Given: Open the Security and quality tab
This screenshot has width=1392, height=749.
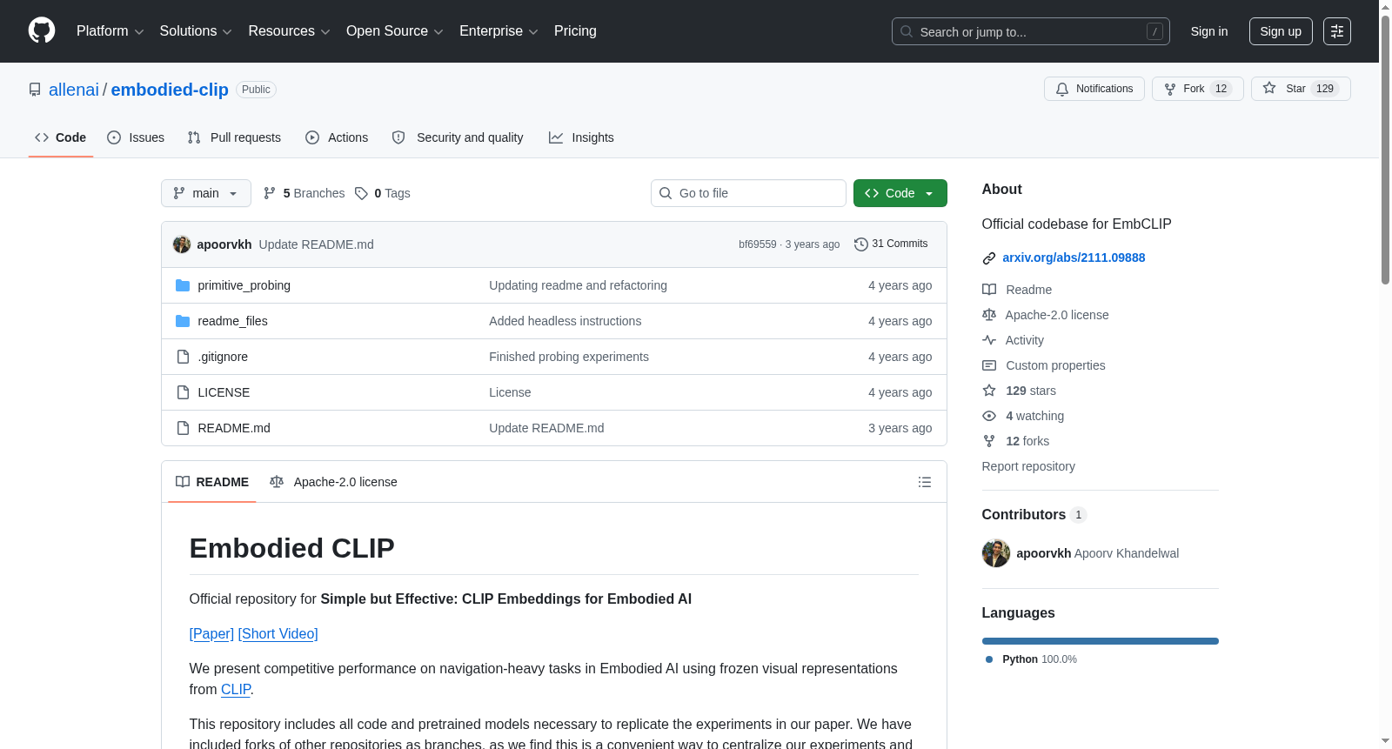Looking at the screenshot, I should 458,137.
